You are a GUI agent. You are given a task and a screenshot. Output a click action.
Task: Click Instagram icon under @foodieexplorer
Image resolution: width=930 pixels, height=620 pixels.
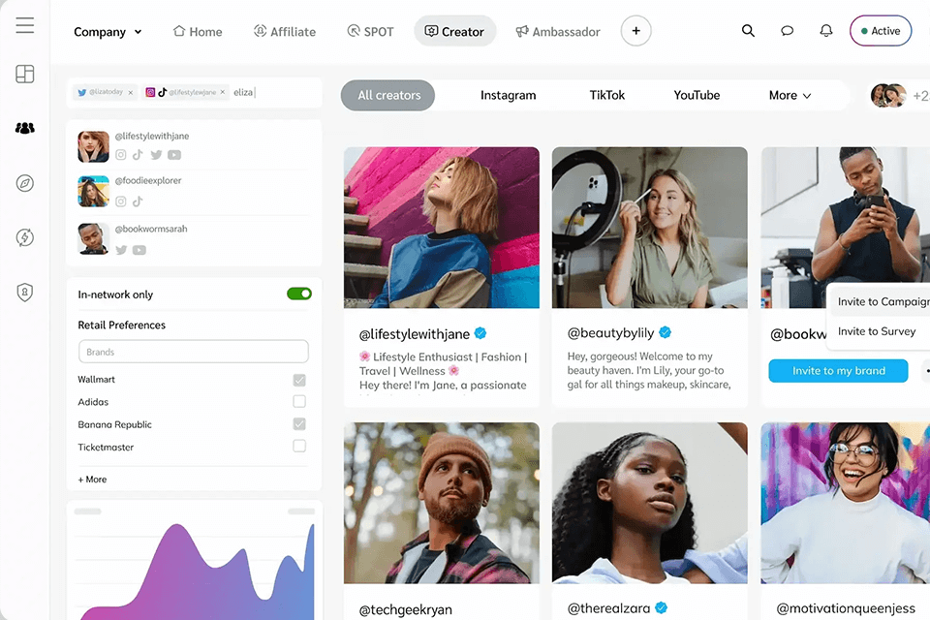point(121,201)
